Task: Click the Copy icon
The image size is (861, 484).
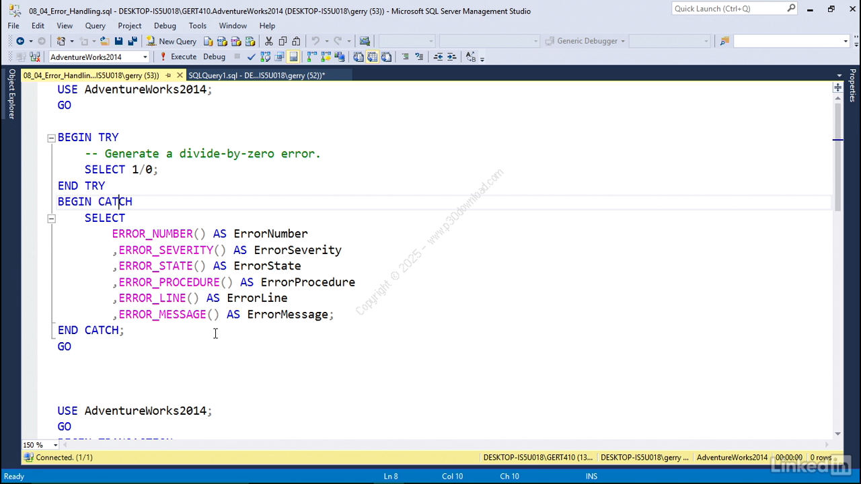Action: click(283, 41)
